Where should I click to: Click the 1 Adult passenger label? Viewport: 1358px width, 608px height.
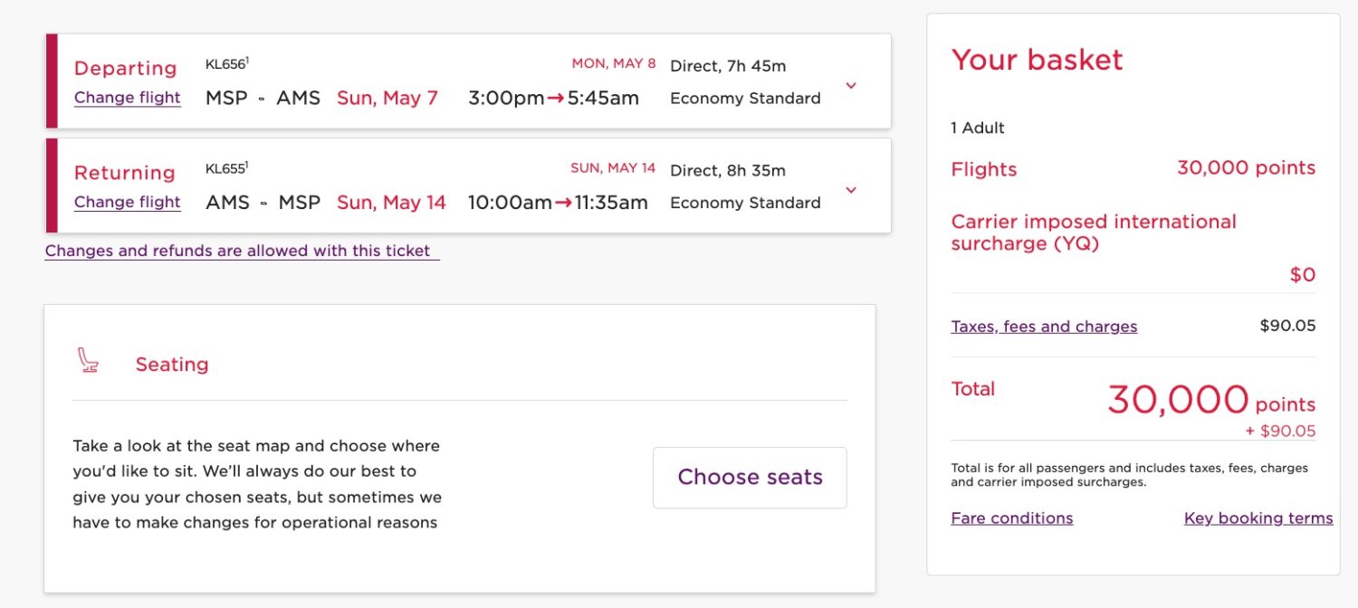pyautogui.click(x=978, y=128)
